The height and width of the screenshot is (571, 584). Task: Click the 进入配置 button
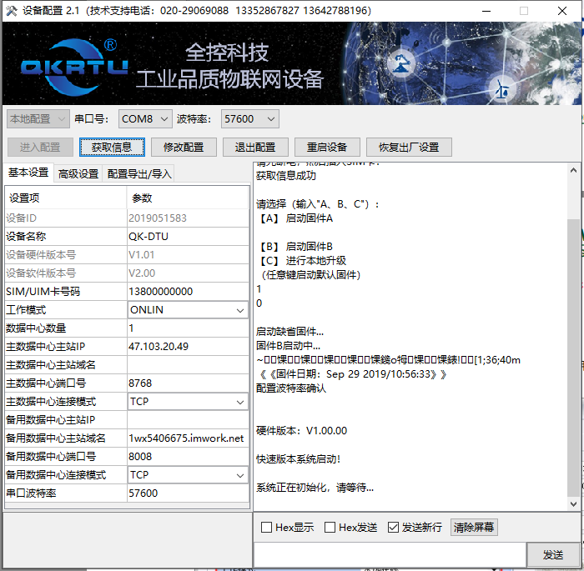(x=40, y=148)
